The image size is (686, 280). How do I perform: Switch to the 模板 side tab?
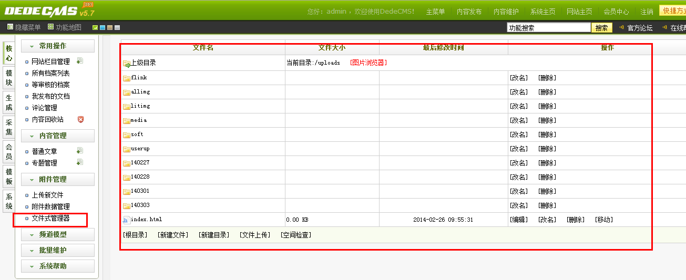[9, 177]
